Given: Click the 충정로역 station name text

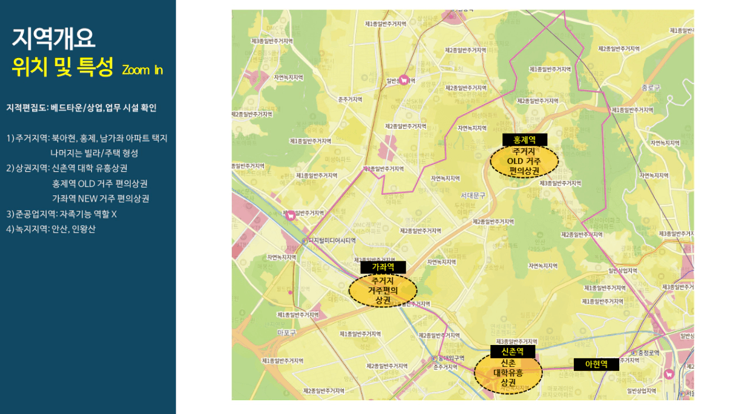Looking at the screenshot, I should pyautogui.click(x=648, y=353).
